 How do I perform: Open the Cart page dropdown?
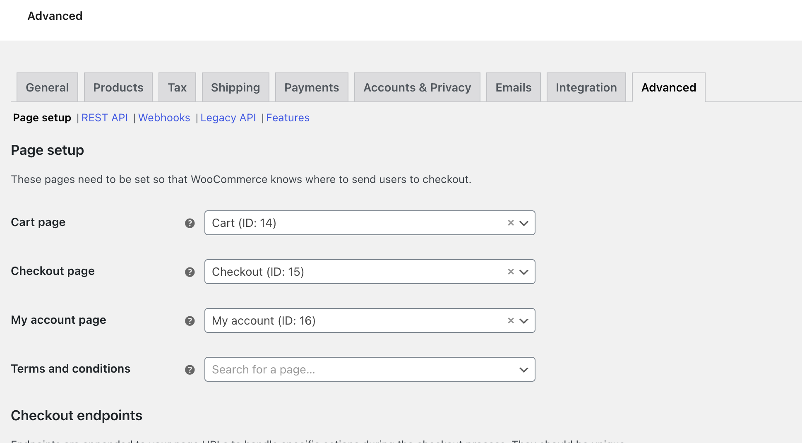(x=524, y=223)
